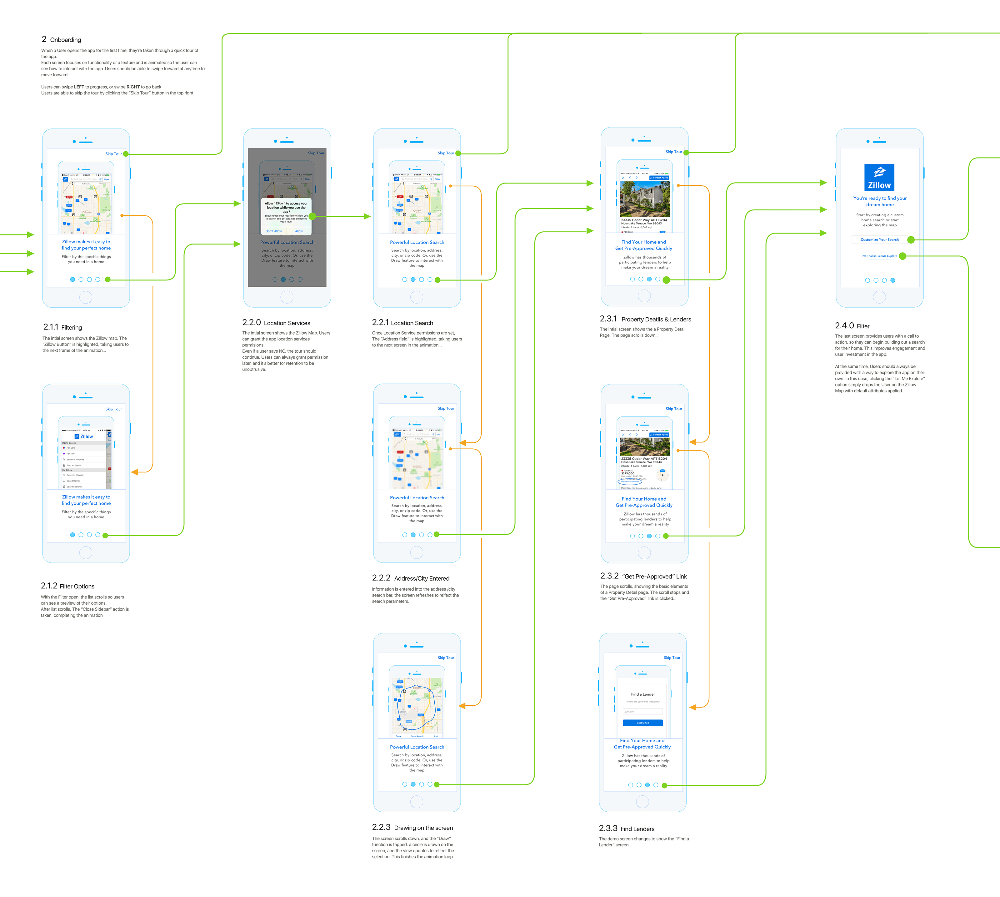Click the Contact Agent button on the 2.3.1 property page
The height and width of the screenshot is (897, 1000).
[659, 178]
